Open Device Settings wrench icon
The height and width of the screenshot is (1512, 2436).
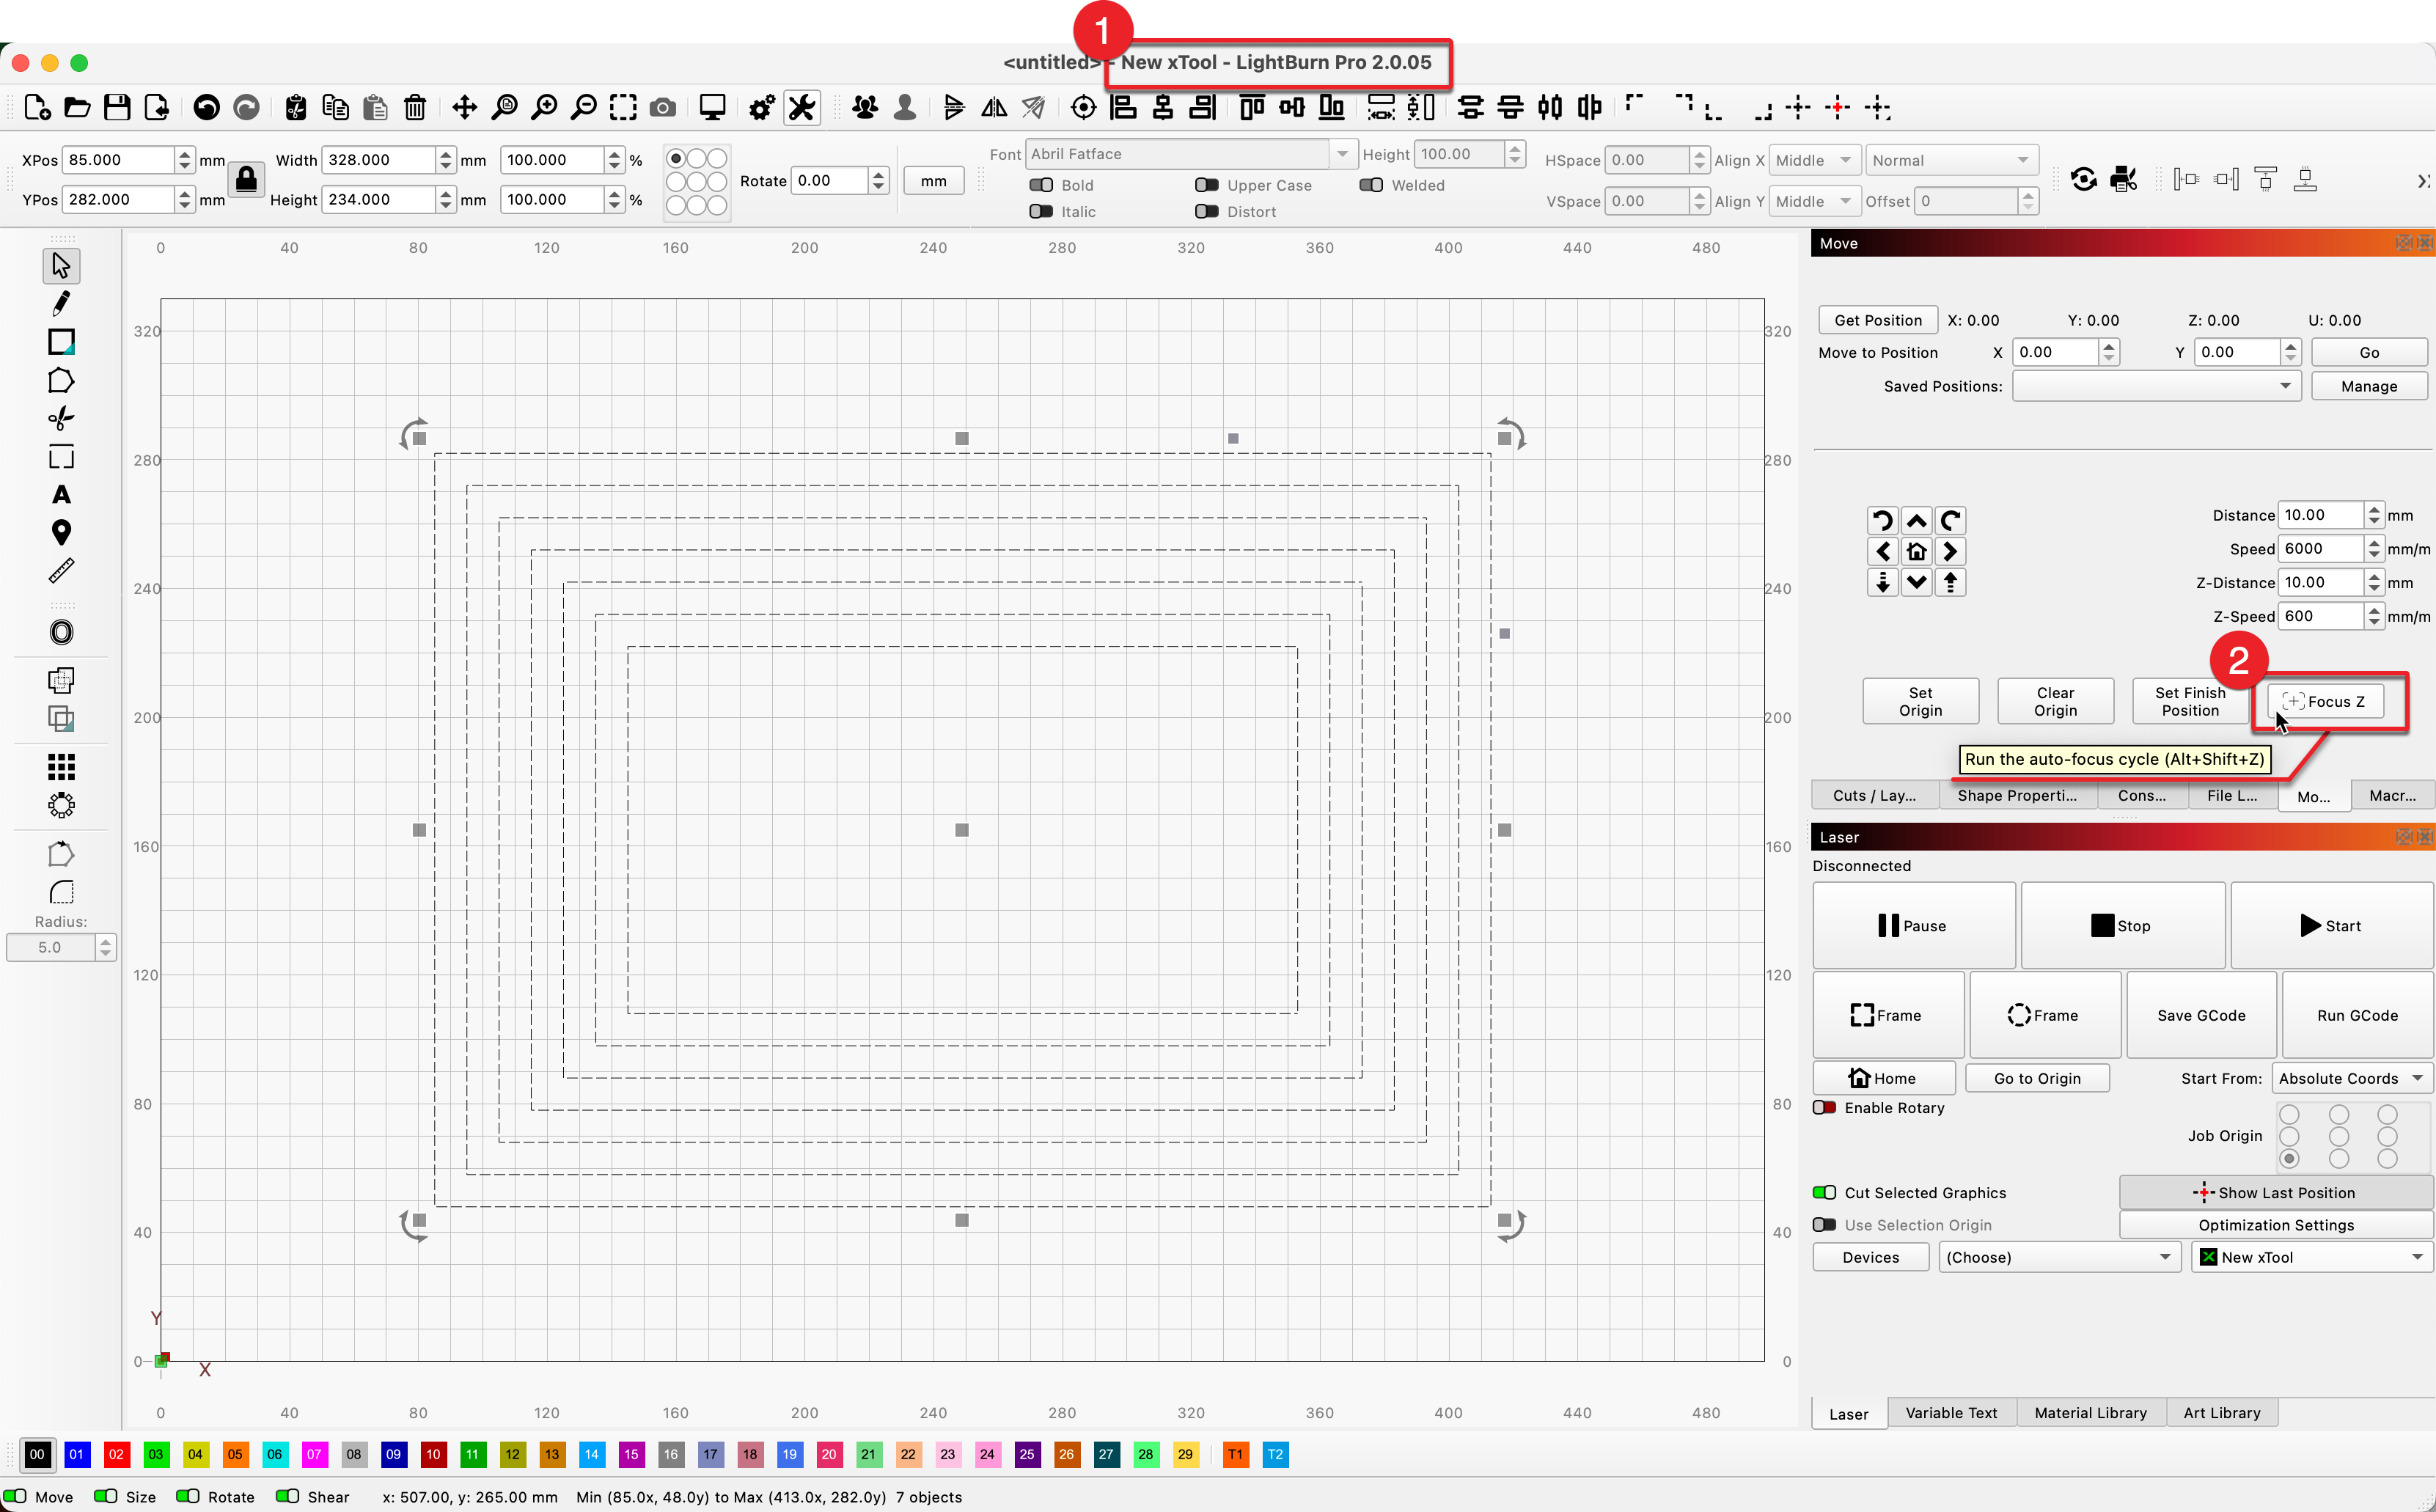click(802, 107)
